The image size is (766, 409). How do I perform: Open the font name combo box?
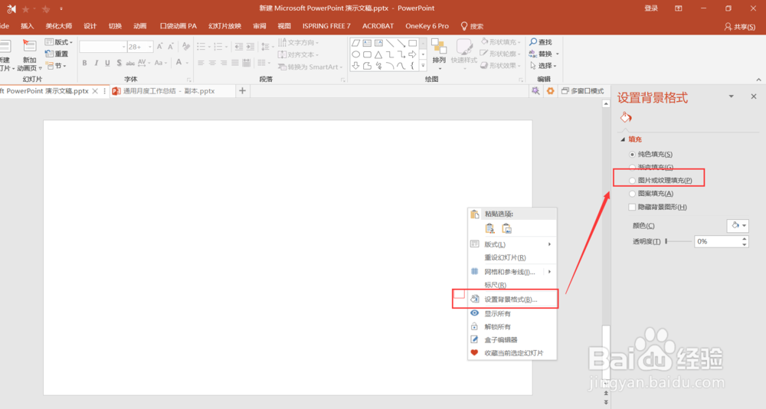103,47
